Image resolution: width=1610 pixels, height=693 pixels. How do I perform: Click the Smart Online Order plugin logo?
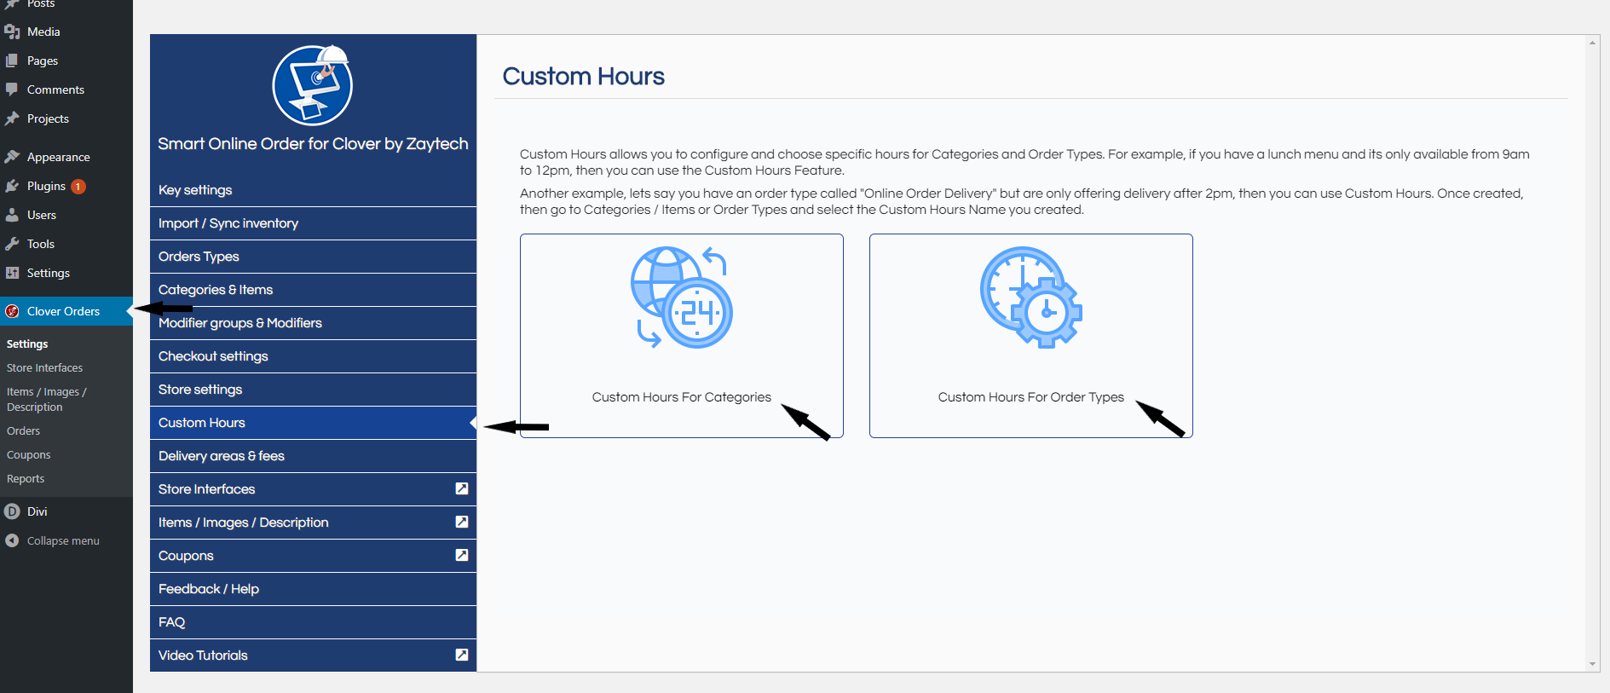pyautogui.click(x=313, y=85)
